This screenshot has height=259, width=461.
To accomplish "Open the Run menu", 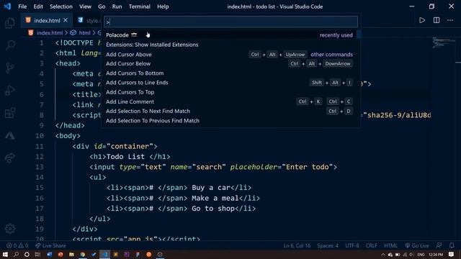I will [x=117, y=6].
